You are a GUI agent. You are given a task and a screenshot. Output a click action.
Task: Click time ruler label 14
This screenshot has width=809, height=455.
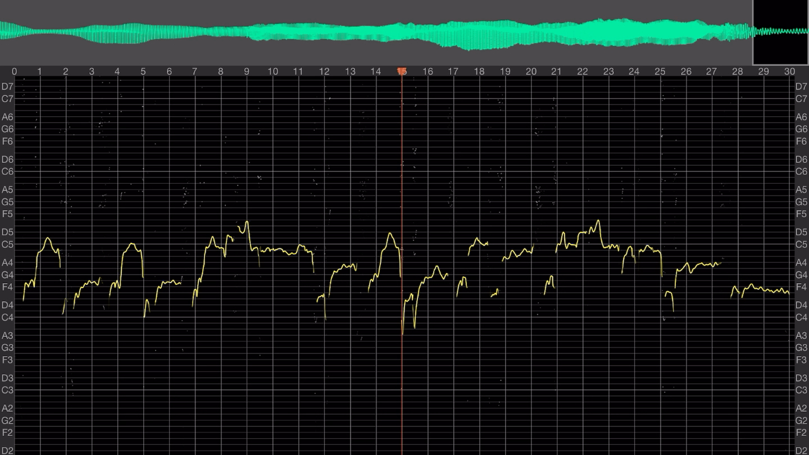[x=376, y=71]
